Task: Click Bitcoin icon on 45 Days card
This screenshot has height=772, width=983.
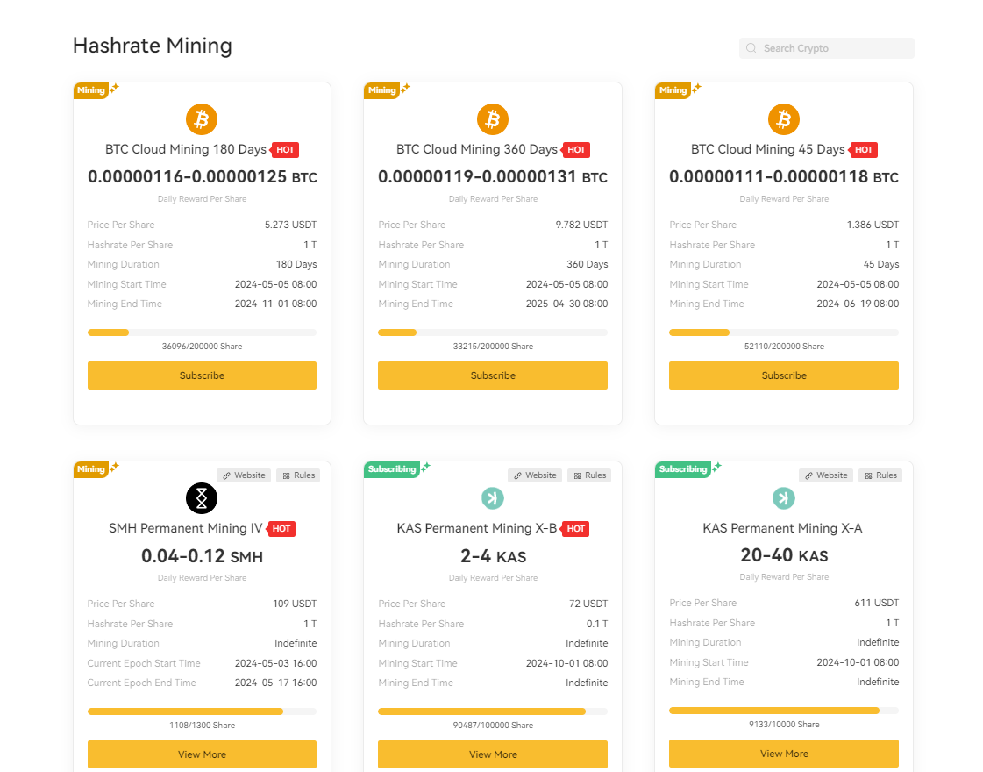Action: coord(784,119)
